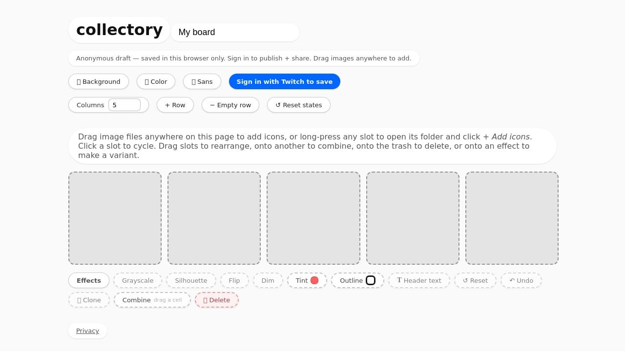Image resolution: width=625 pixels, height=351 pixels.
Task: Open the Privacy link
Action: [87, 331]
